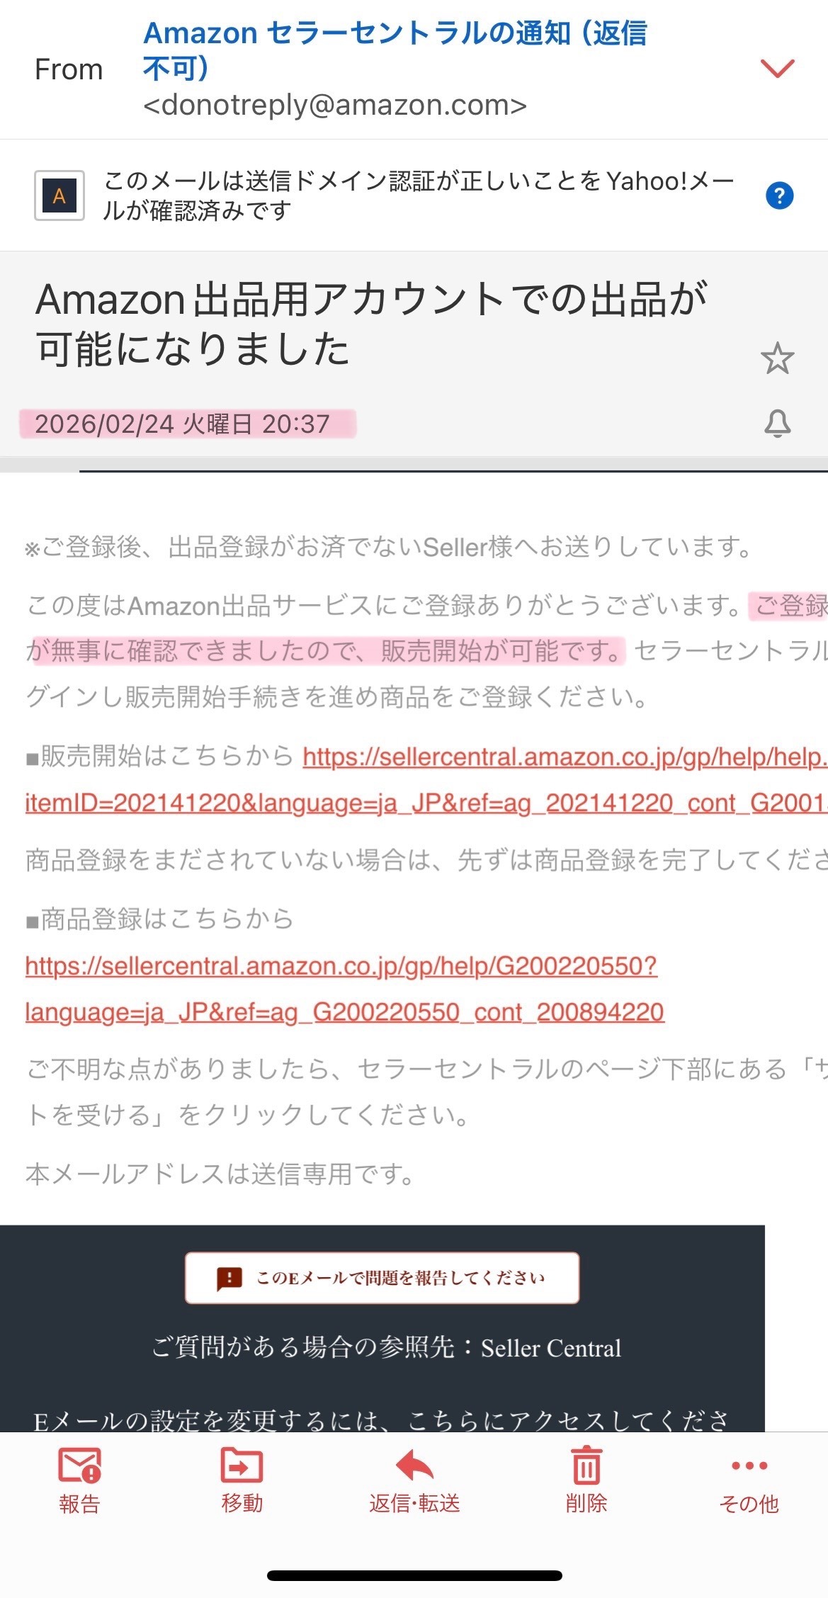Viewport: 828px width, 1598px height.
Task: Open domain authentication help question mark
Action: pos(779,195)
